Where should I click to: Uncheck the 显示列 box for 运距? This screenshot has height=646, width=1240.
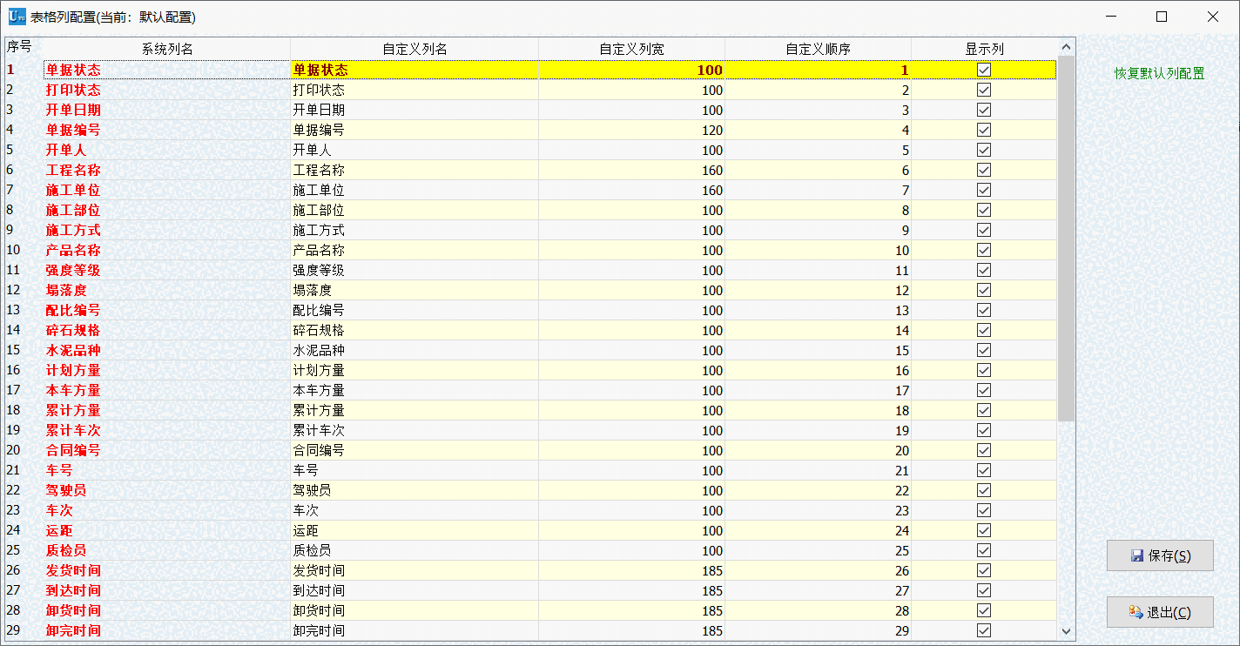point(984,530)
